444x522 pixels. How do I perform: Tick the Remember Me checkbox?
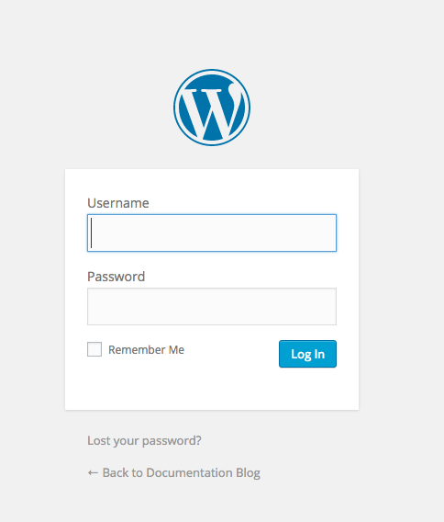click(94, 349)
